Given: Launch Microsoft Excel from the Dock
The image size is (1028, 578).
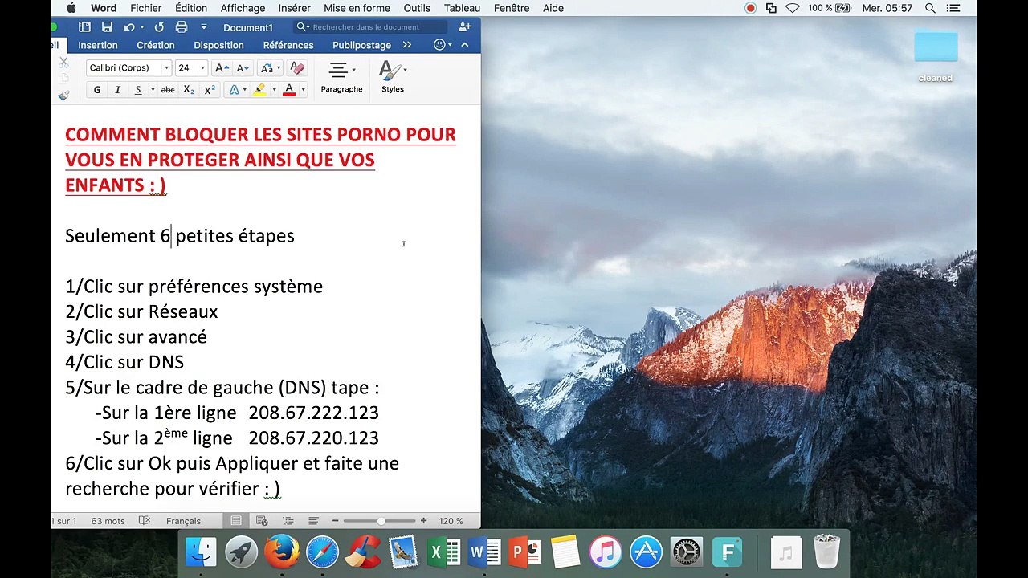Looking at the screenshot, I should pyautogui.click(x=444, y=552).
